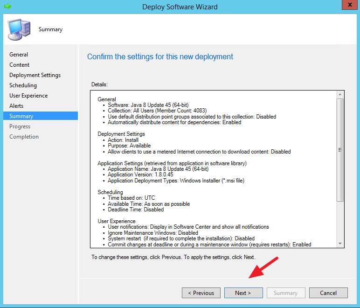Click the 'Deadline Time: Disabled' line
The width and height of the screenshot is (360, 308).
click(136, 210)
